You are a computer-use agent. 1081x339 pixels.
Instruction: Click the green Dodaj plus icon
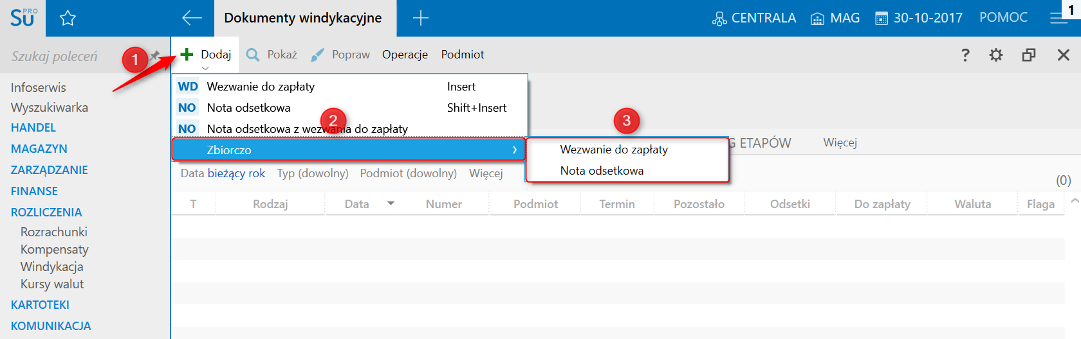point(187,55)
